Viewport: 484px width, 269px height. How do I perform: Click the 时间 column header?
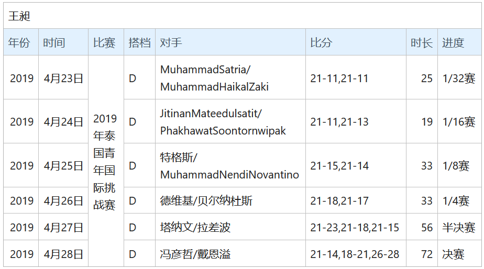(x=54, y=43)
